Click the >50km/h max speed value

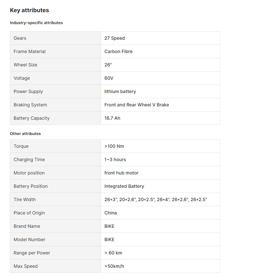(114, 266)
